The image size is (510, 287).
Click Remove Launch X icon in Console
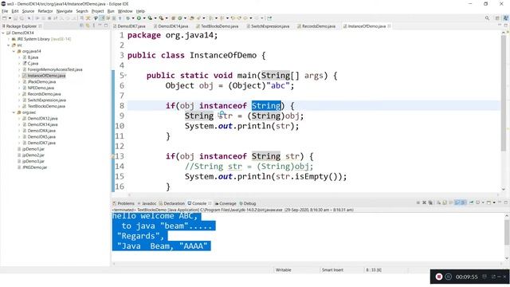pyautogui.click(x=424, y=202)
